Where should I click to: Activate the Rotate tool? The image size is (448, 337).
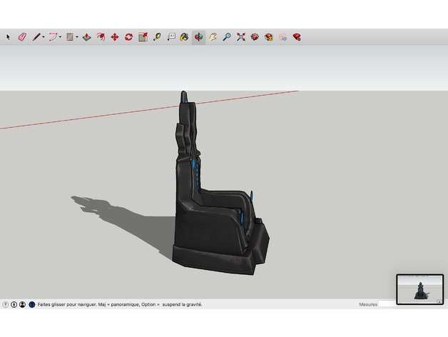tap(128, 36)
